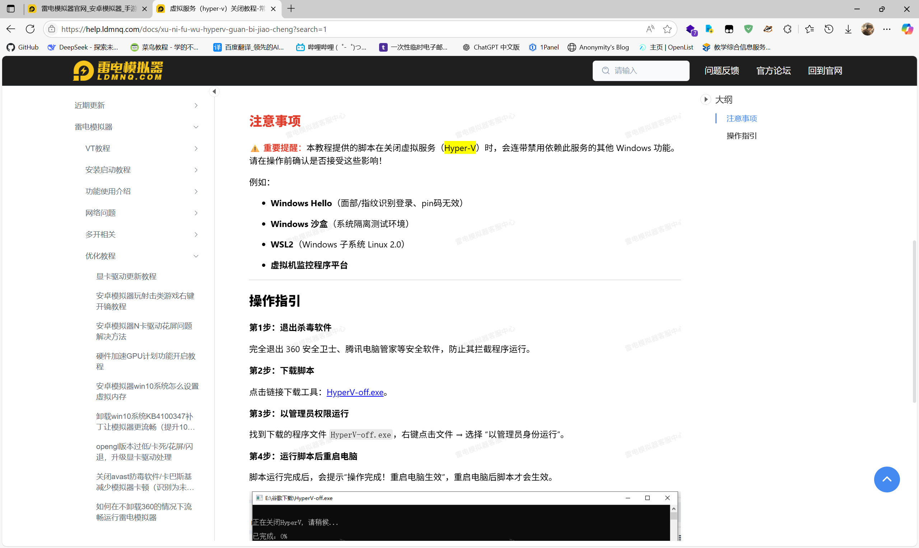Expand the 安装启动教程 section
This screenshot has width=919, height=548.
(141, 170)
